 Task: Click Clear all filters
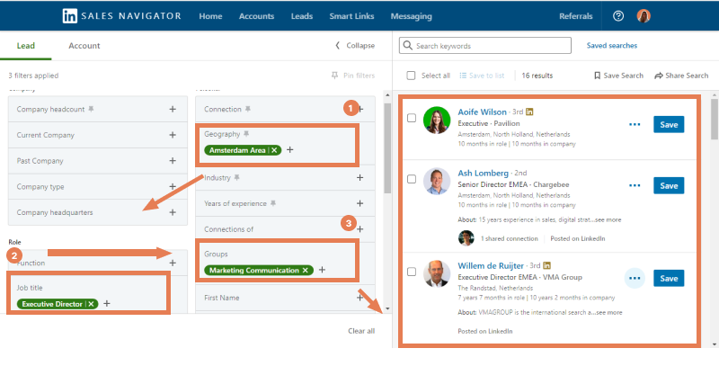click(361, 331)
